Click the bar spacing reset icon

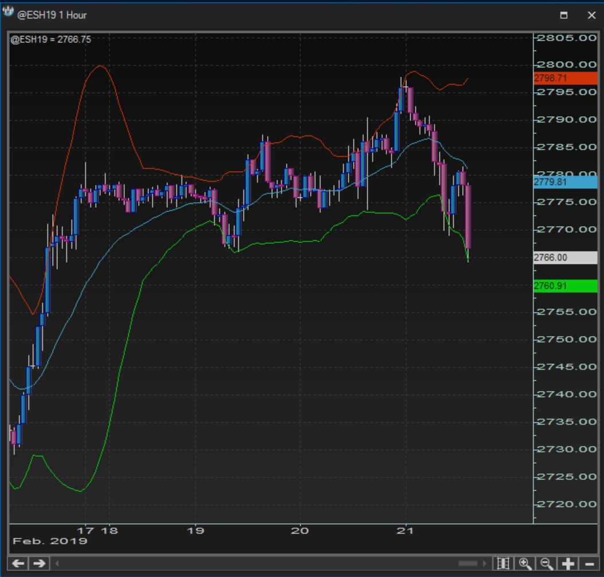503,563
